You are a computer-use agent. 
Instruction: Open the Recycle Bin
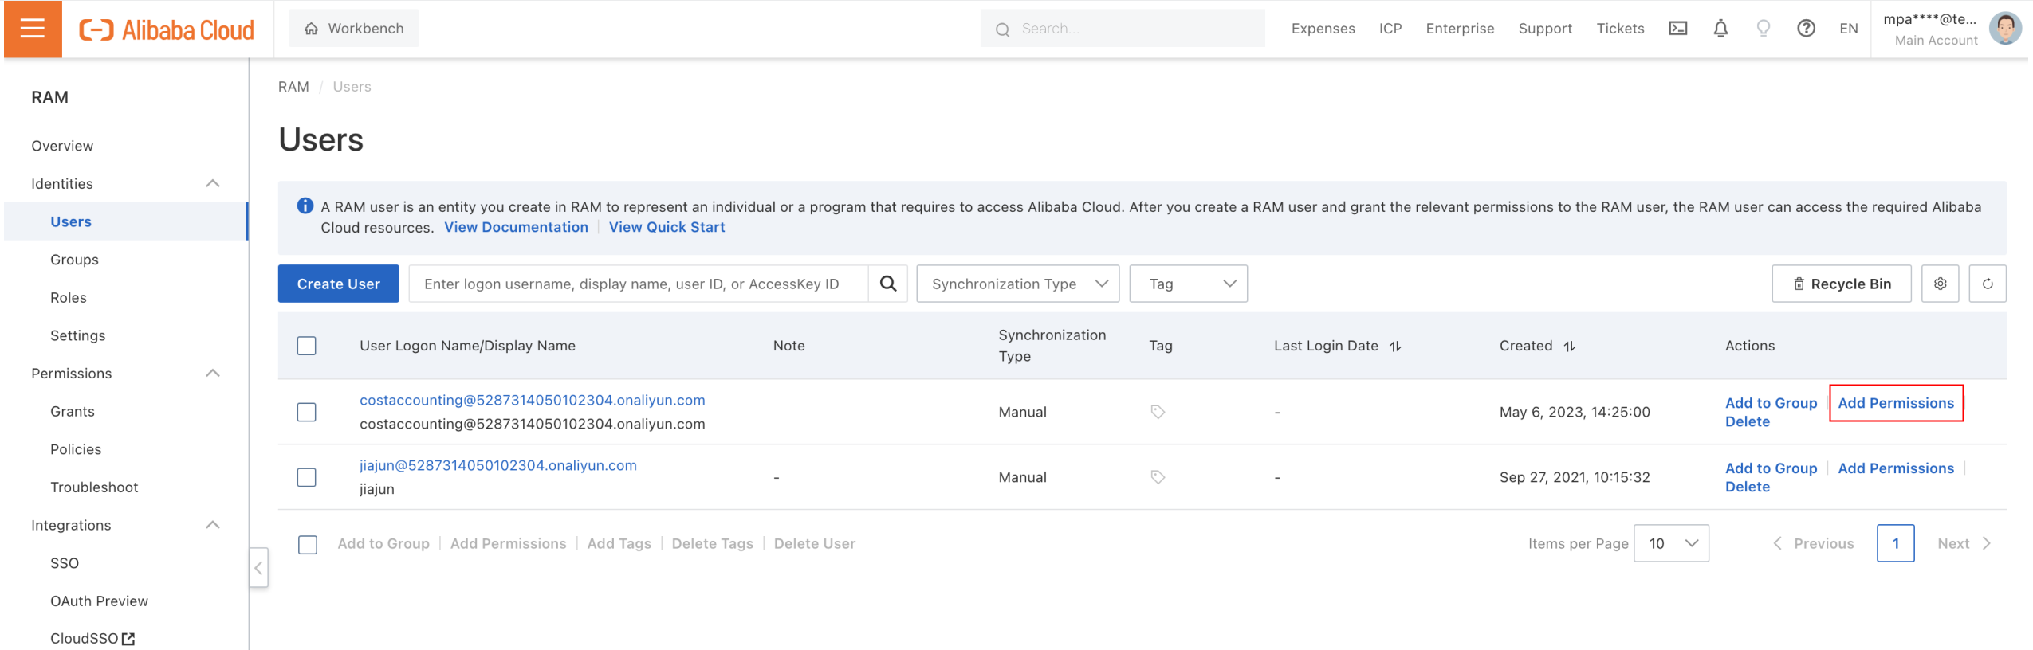coord(1842,284)
